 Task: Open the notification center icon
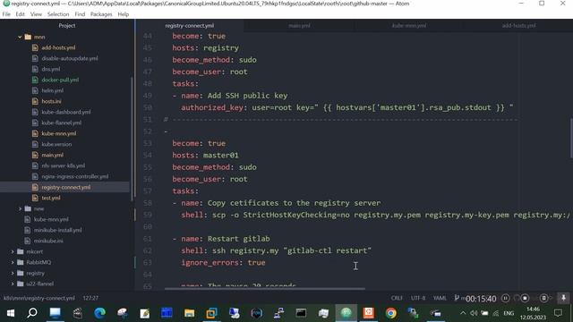tap(558, 313)
